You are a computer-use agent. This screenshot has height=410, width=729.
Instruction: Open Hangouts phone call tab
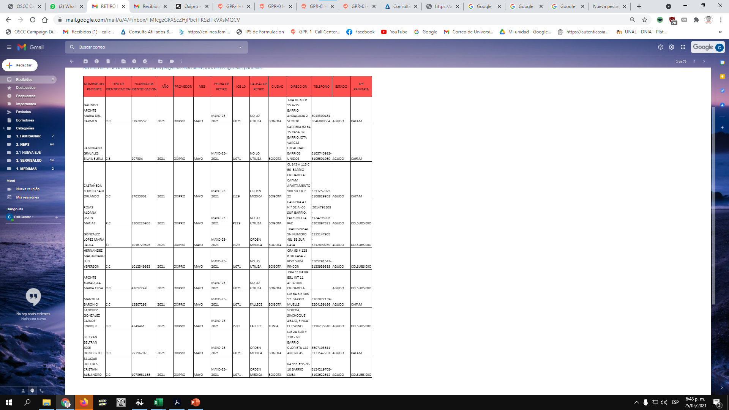pos(41,390)
